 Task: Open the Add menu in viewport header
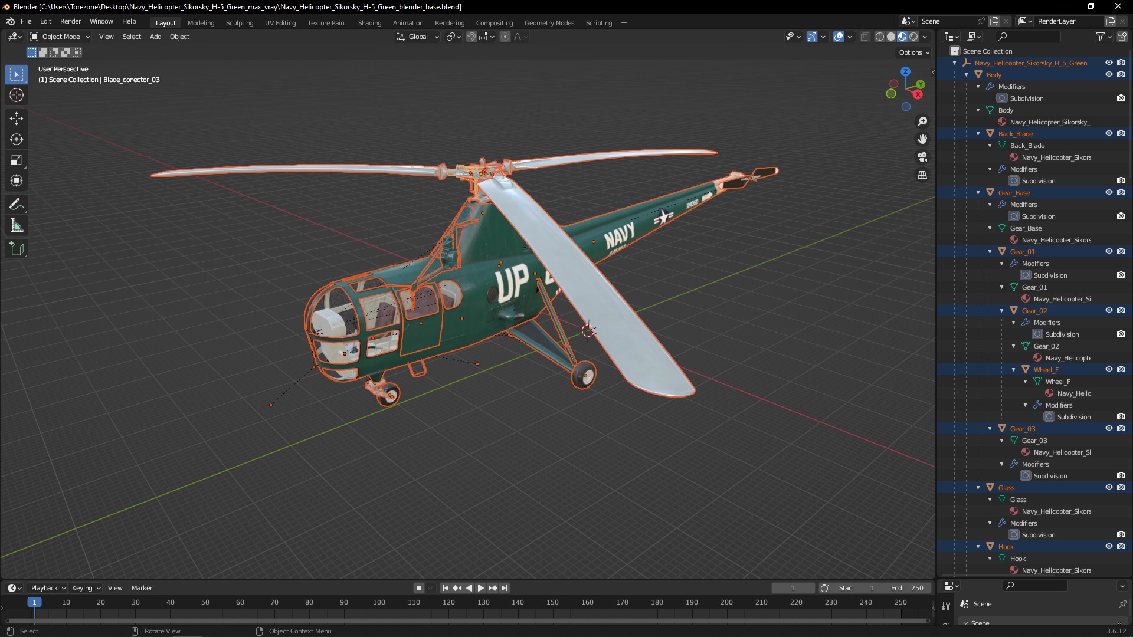tap(155, 37)
